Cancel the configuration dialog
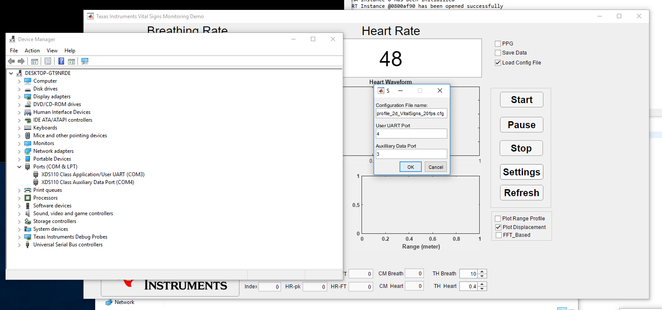 [436, 167]
